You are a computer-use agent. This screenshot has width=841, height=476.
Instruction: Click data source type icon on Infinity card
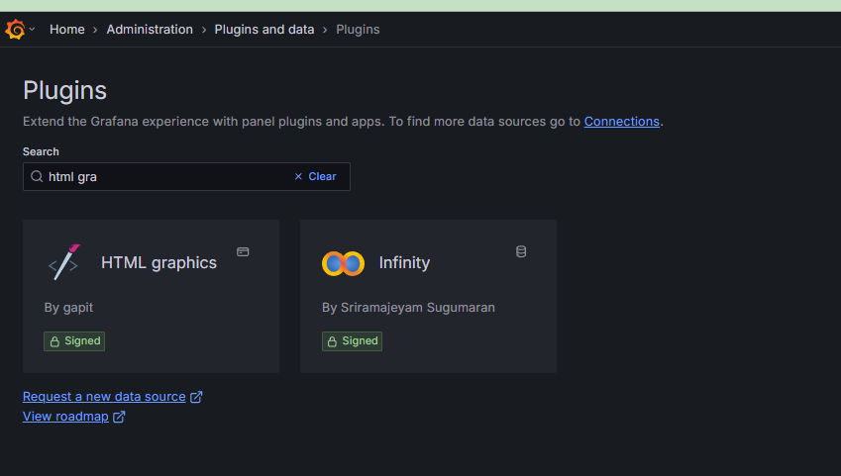point(521,251)
